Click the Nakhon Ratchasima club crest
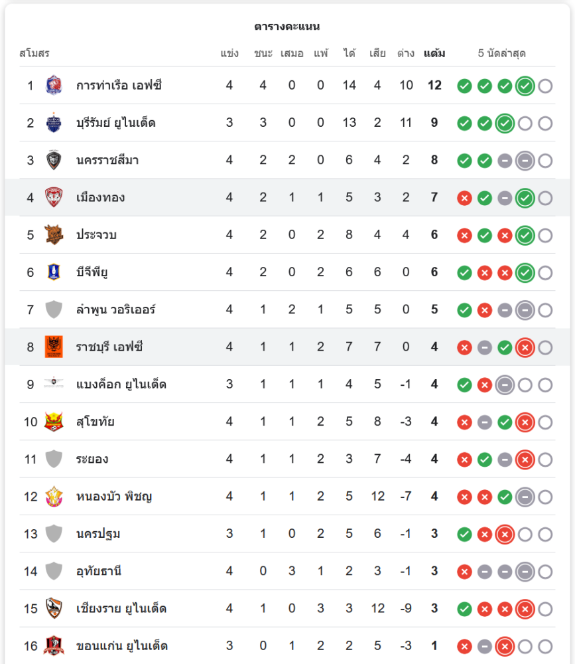Screen dimensions: 575x664 point(54,160)
